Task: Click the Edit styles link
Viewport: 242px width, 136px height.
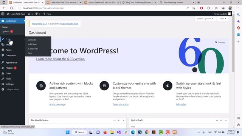Action: [181, 104]
